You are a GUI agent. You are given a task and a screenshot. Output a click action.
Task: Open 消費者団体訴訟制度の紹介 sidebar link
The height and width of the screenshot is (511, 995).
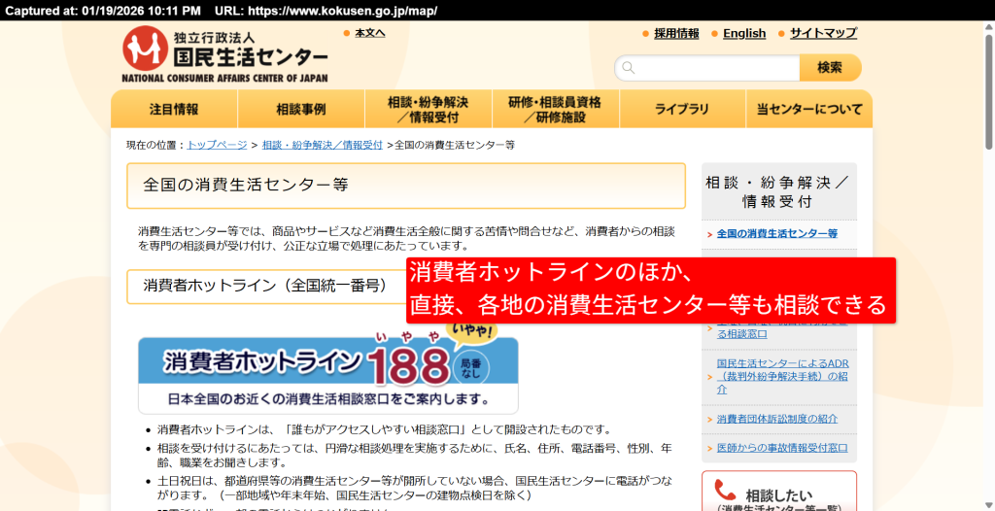[x=777, y=419]
